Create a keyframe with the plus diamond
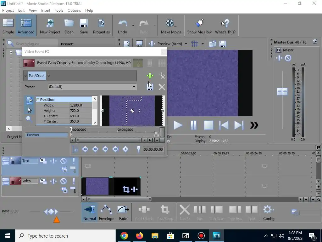 (125, 149)
